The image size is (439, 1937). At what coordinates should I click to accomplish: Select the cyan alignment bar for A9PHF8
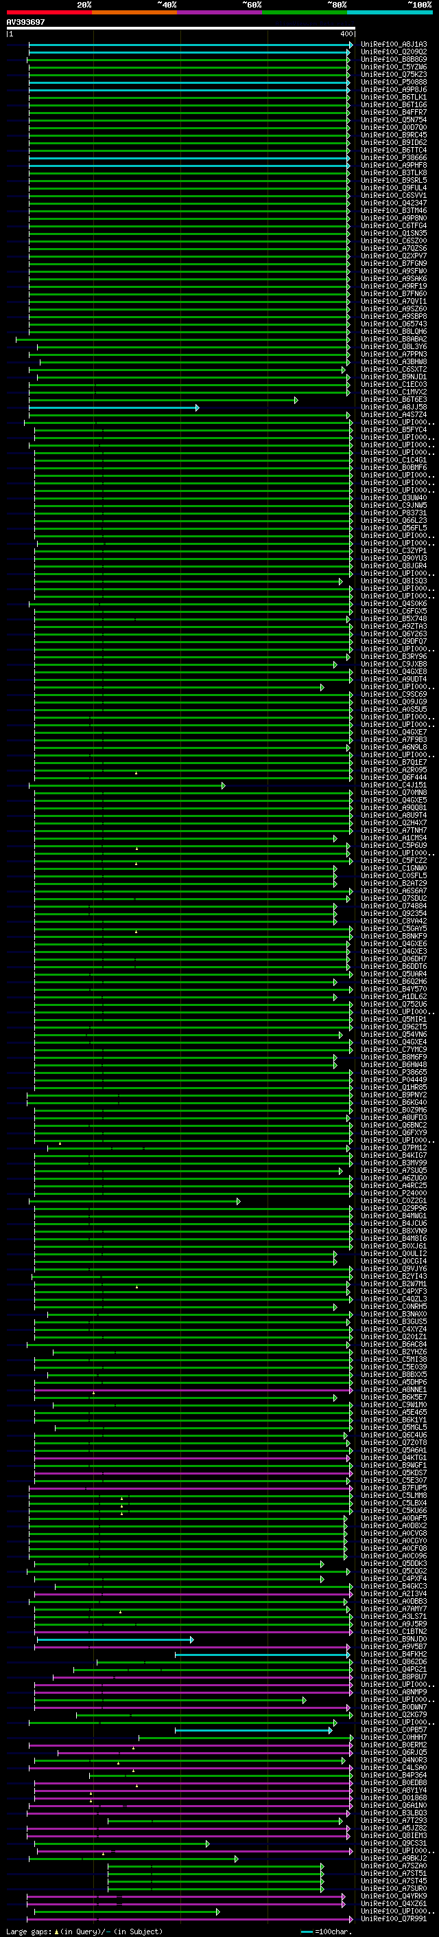pos(189,166)
